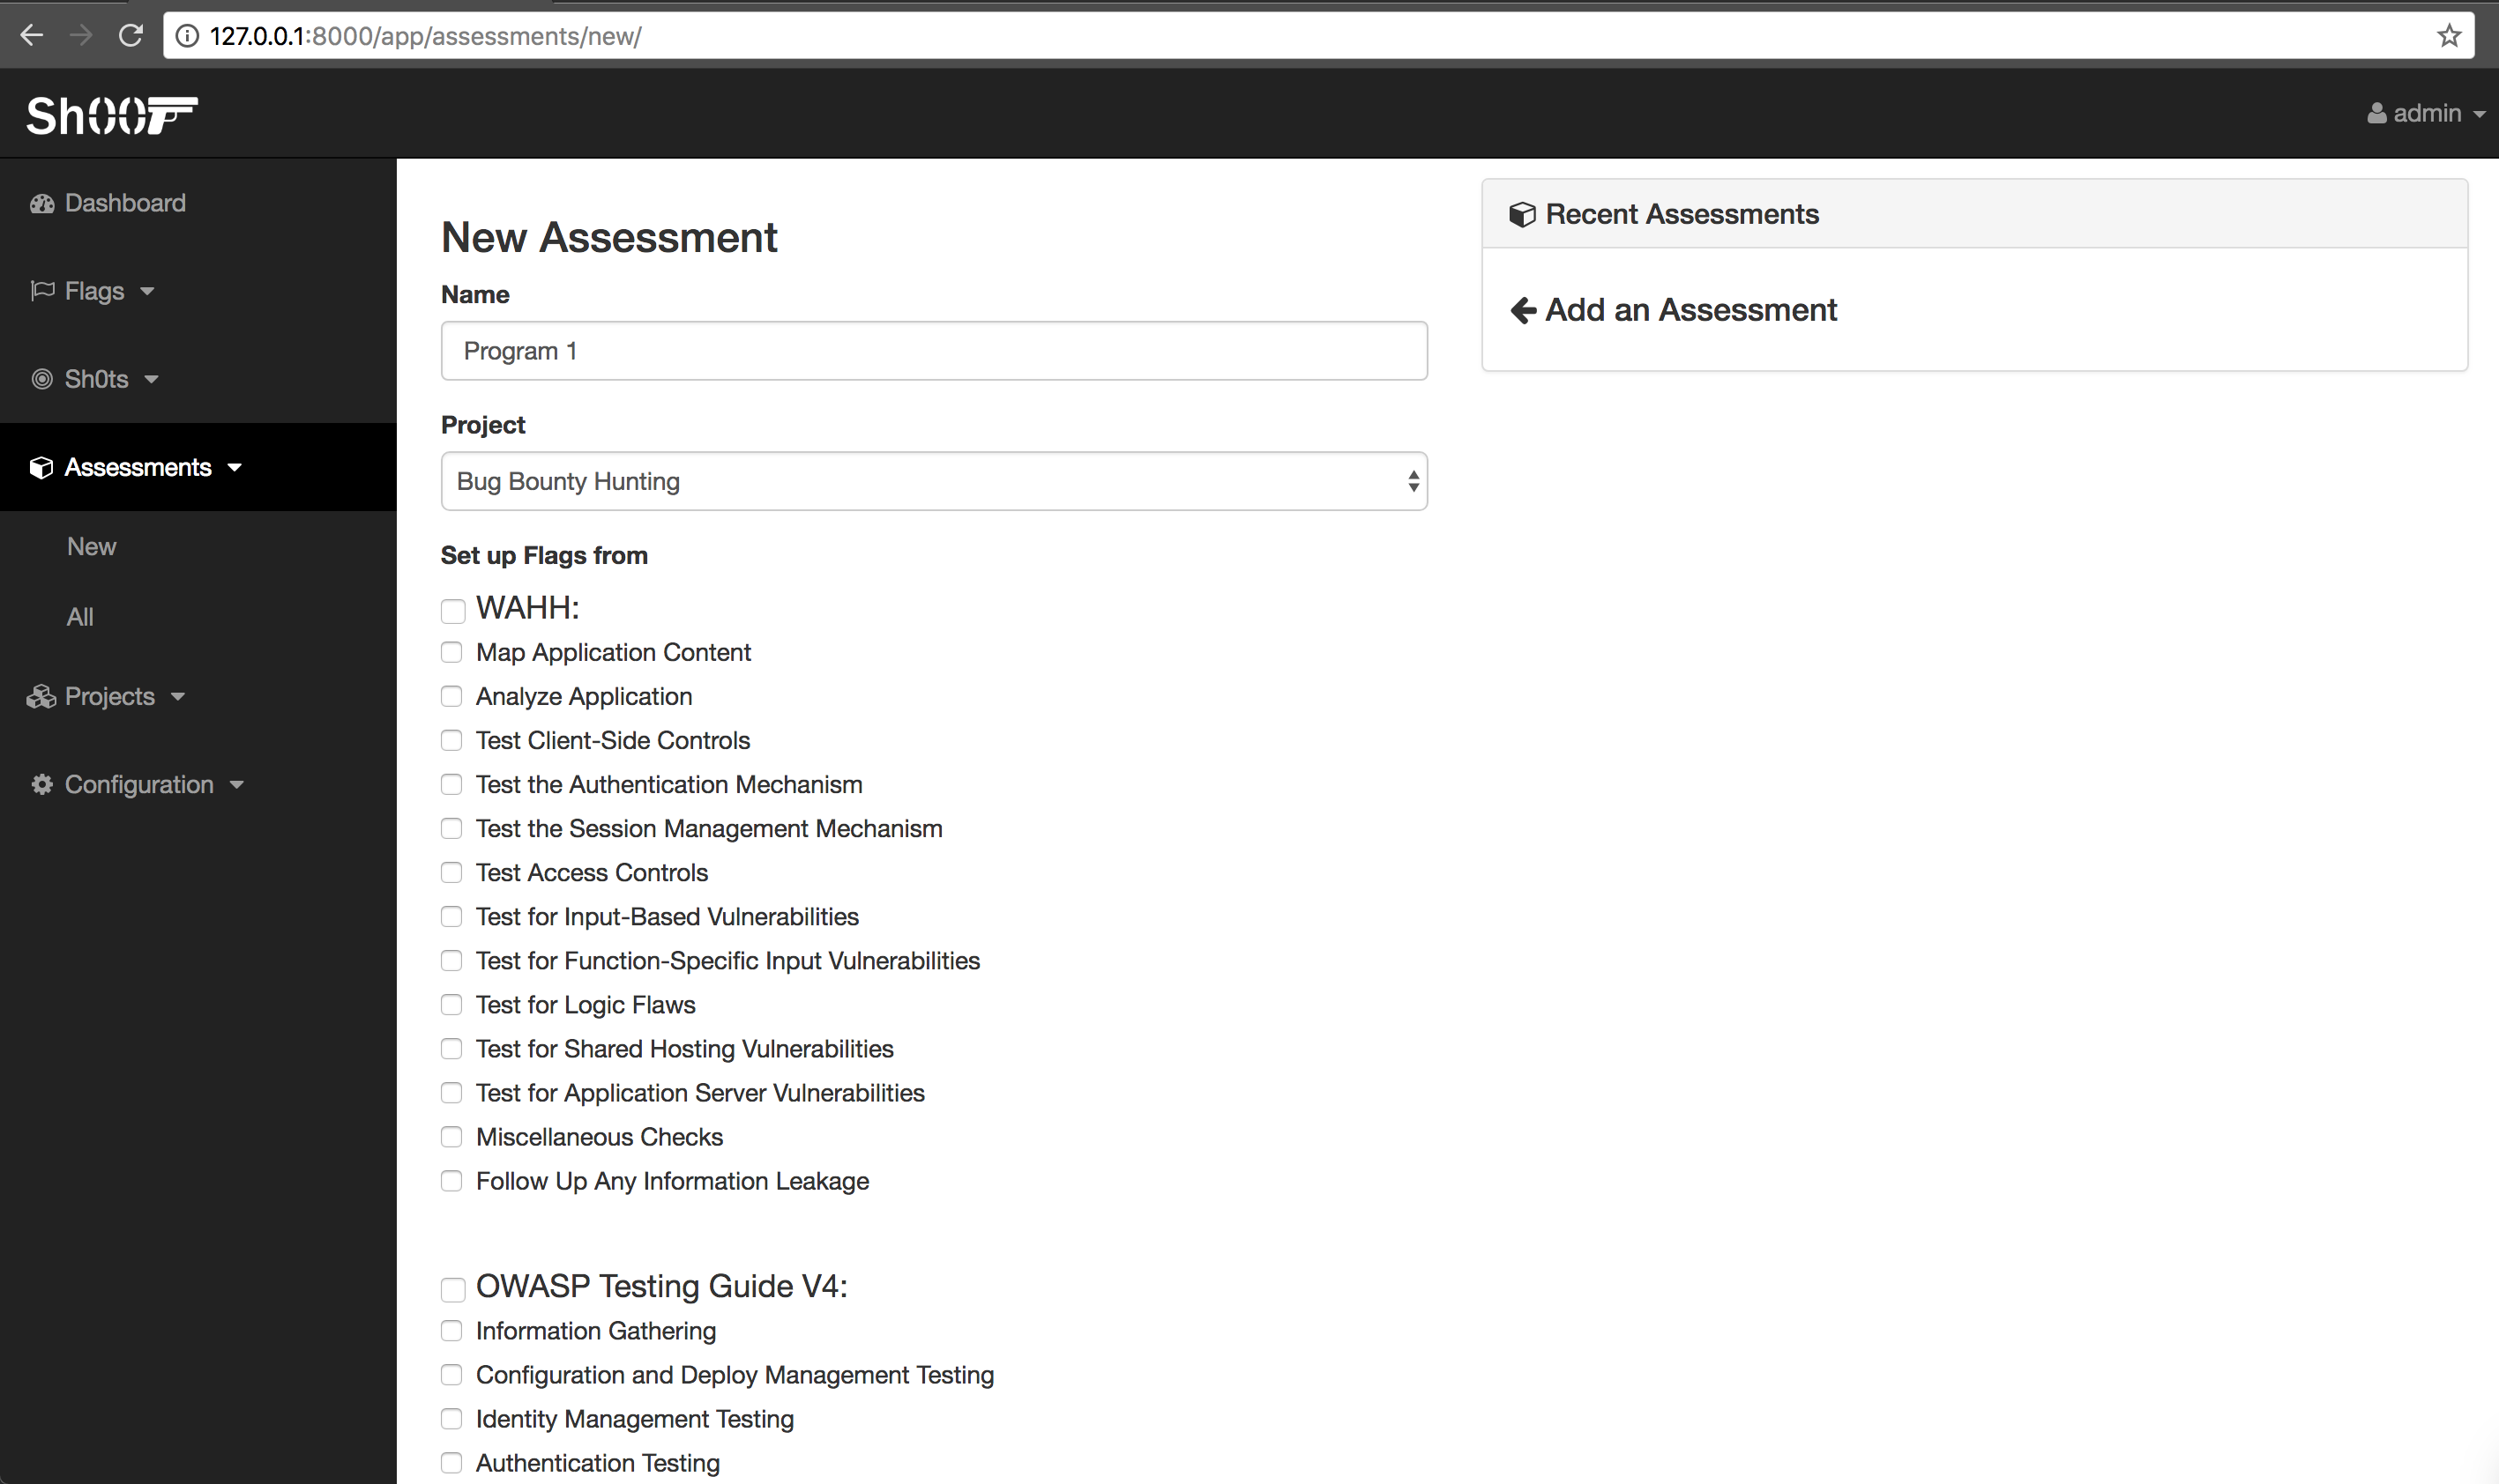Image resolution: width=2499 pixels, height=1484 pixels.
Task: Open the Project dropdown selector
Action: (933, 480)
